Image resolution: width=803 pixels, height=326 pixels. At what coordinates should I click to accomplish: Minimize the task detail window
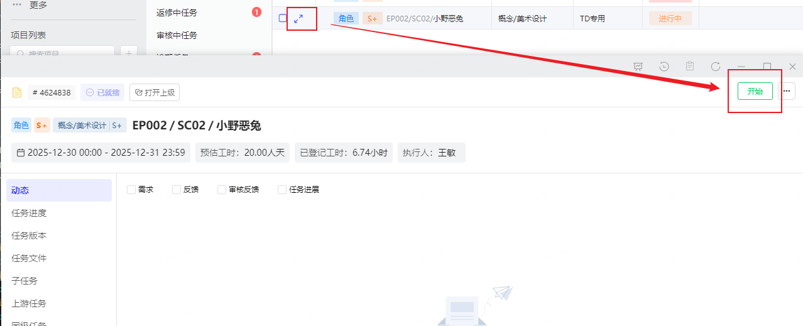pos(741,67)
